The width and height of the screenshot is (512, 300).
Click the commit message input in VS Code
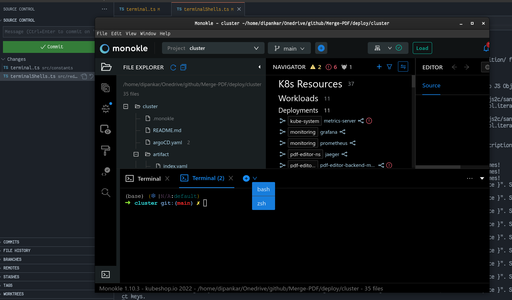tap(49, 32)
